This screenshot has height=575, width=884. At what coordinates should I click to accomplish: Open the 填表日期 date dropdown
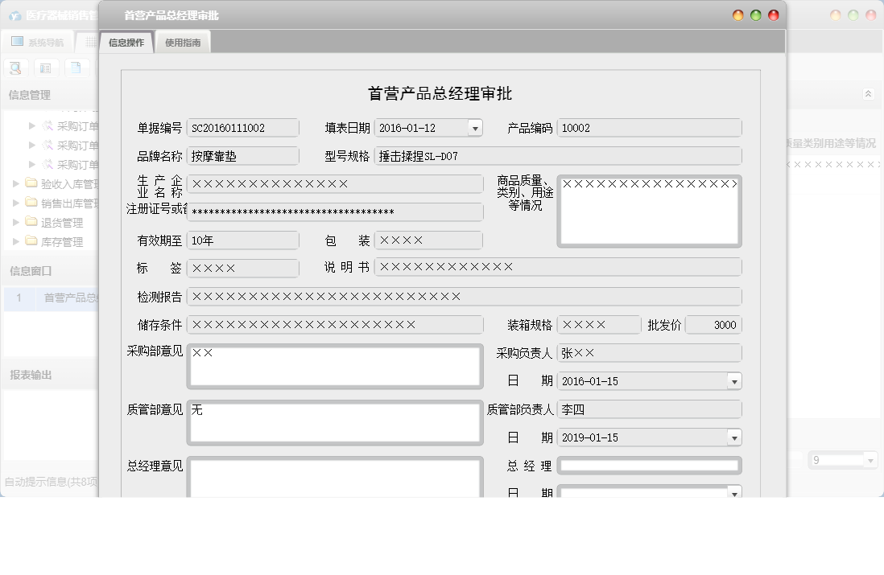click(475, 129)
